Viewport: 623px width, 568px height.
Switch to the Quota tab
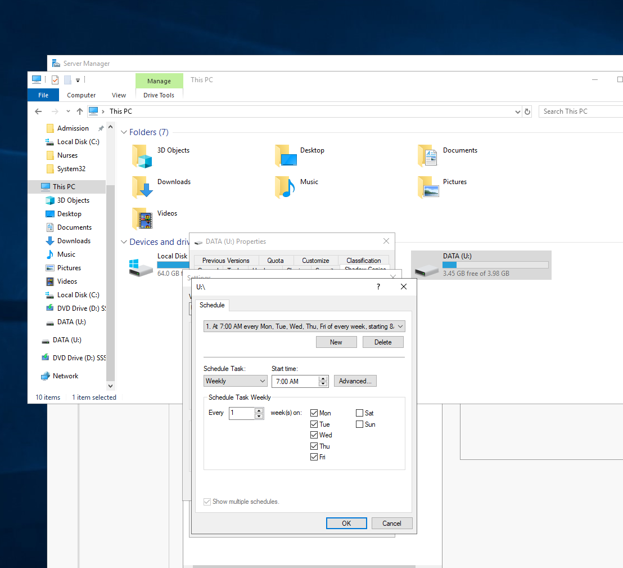pos(276,261)
